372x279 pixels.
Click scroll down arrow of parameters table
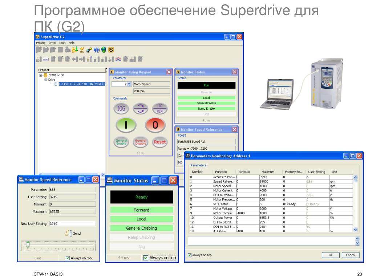coord(355,230)
